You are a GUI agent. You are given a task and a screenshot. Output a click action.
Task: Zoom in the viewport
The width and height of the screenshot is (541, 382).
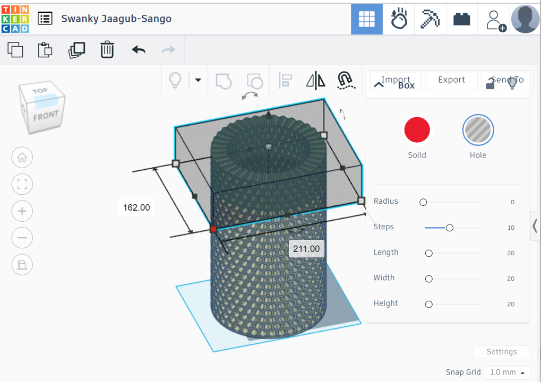(x=22, y=211)
